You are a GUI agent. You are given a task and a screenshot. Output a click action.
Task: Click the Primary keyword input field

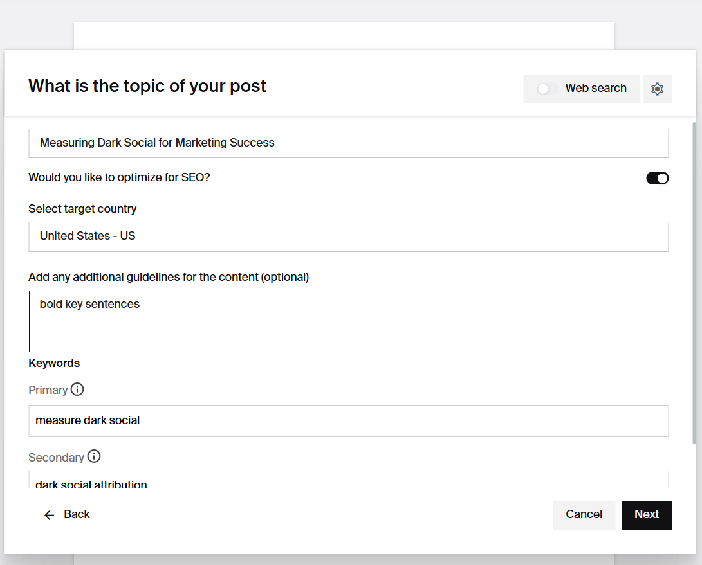tap(348, 421)
